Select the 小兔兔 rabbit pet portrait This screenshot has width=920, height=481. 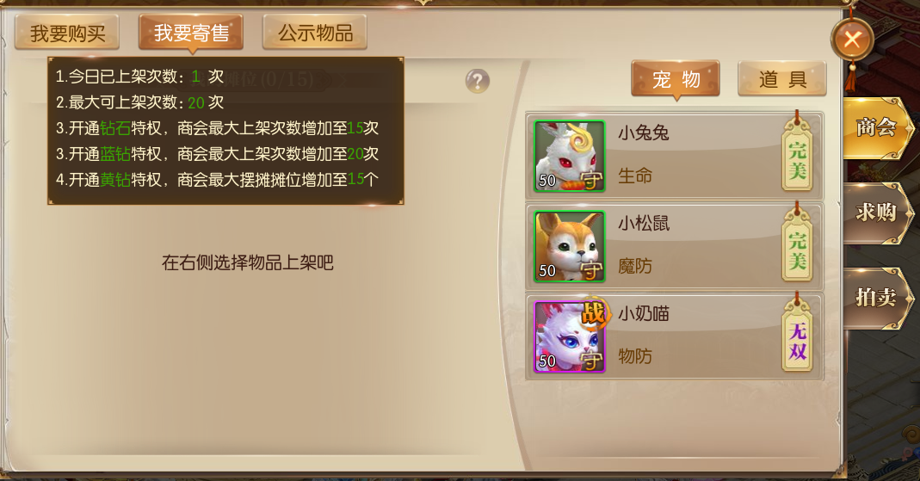569,156
